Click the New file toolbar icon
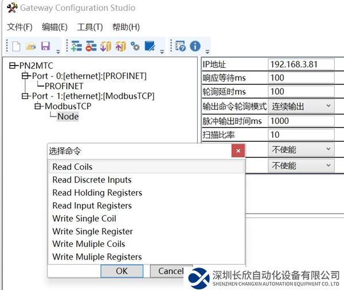344x290 pixels. tap(16, 46)
